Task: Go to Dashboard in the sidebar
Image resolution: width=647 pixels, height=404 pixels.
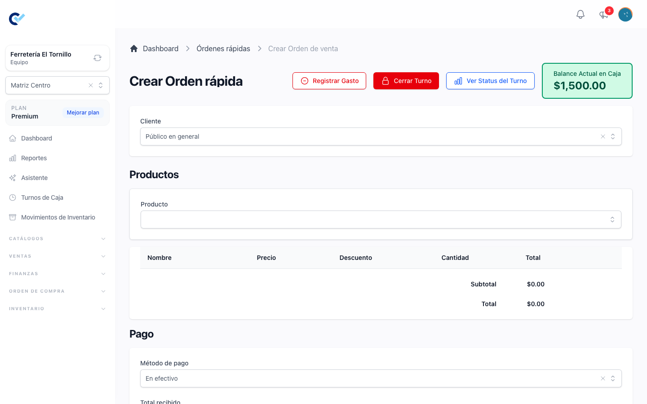Action: [58, 138]
